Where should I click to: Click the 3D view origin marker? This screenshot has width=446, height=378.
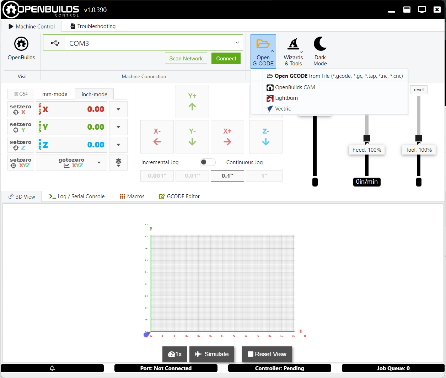click(146, 334)
